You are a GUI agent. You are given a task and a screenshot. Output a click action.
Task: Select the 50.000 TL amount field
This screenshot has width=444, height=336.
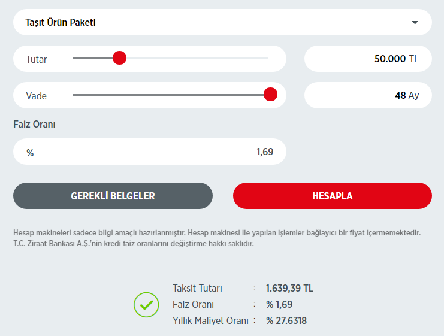coord(368,59)
